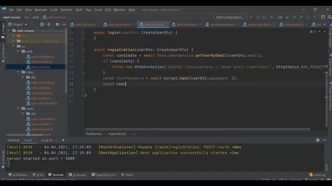The width and height of the screenshot is (332, 186).
Task: Add a new terminal session with plus
Action: pos(63,140)
